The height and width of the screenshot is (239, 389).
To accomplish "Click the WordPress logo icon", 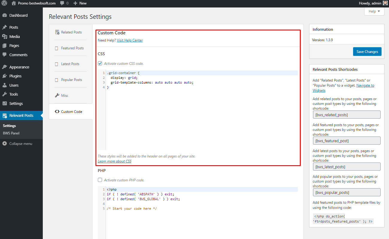I will coord(4,3).
